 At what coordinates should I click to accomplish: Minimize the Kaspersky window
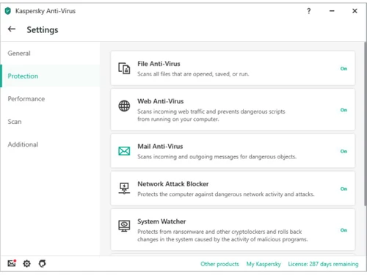pos(332,11)
